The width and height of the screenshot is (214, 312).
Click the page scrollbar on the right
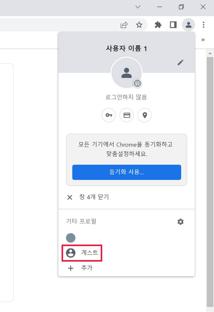tap(210, 127)
